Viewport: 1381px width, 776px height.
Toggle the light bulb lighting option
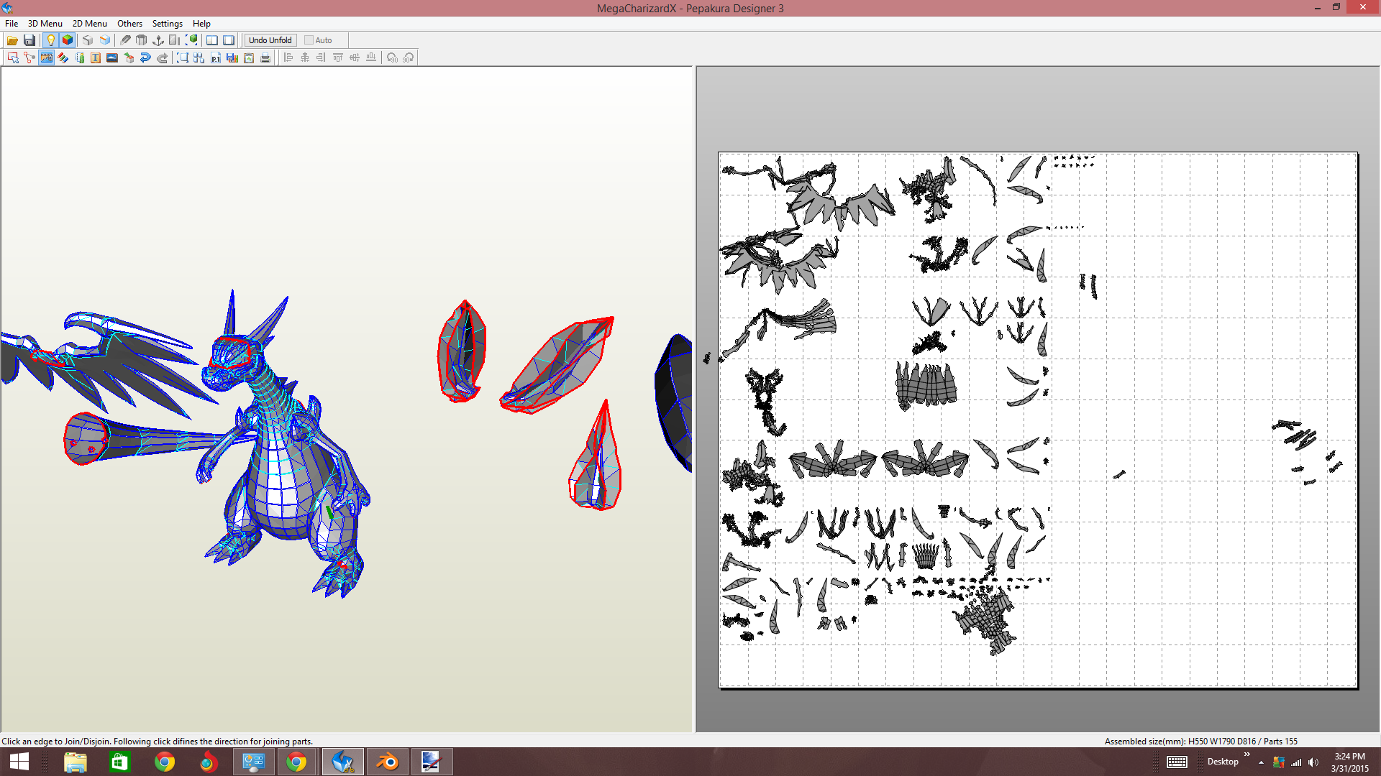coord(50,40)
